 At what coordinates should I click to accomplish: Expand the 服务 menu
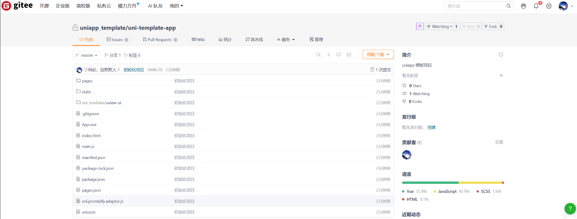(286, 40)
